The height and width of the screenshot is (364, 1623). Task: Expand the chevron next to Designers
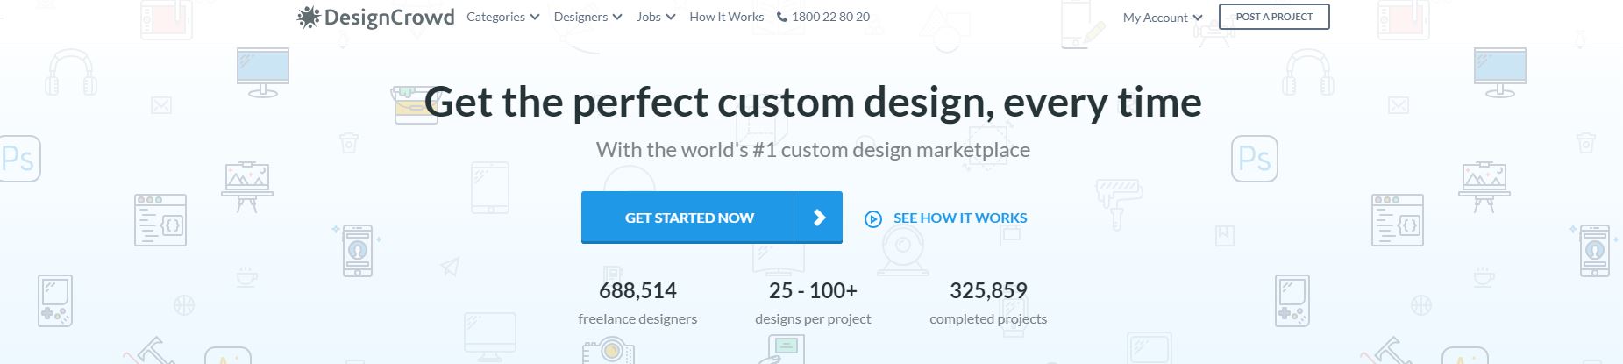[617, 17]
